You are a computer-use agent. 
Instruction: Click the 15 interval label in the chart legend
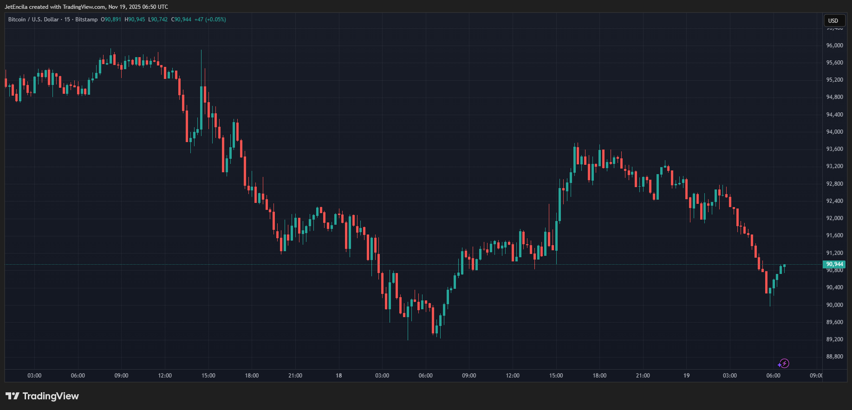[x=67, y=20]
